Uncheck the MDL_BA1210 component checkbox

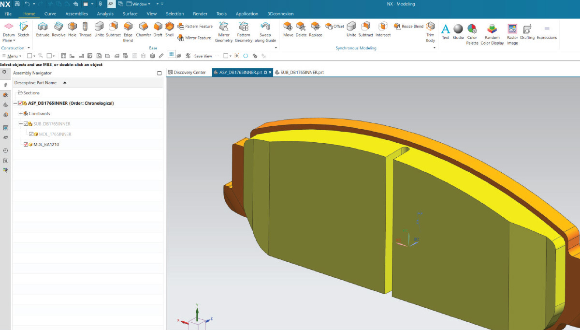[x=26, y=145]
